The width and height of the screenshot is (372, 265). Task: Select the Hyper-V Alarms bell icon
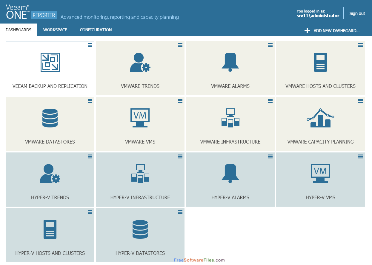[x=230, y=174]
